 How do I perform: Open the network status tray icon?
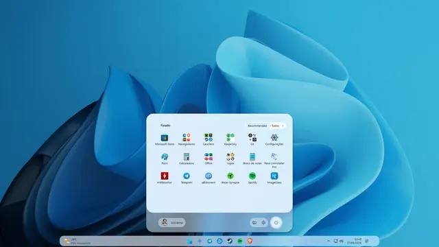click(x=335, y=241)
